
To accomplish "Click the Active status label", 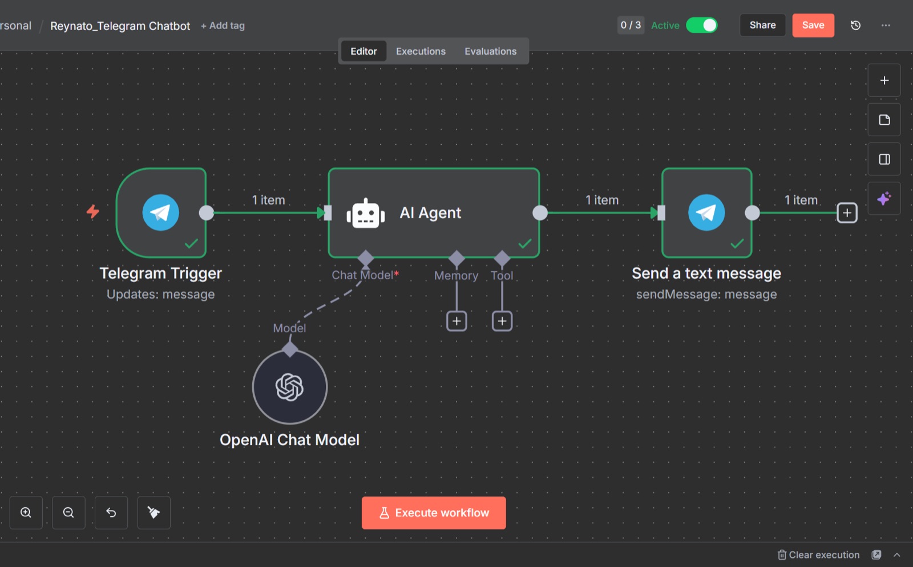I will (x=665, y=26).
